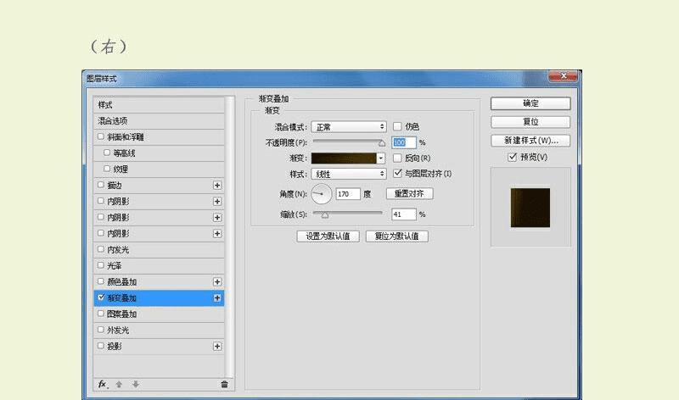The height and width of the screenshot is (400, 679).
Task: Click the 缩放 slider track
Action: click(348, 214)
